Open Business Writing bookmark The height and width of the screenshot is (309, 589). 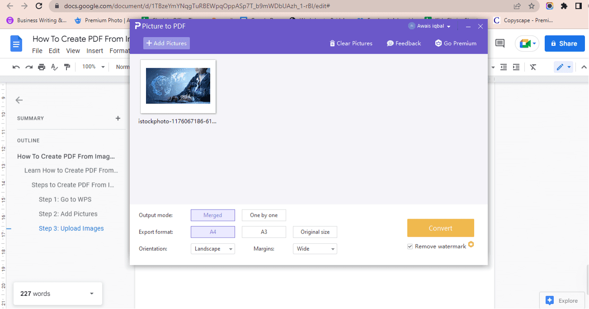coord(37,20)
